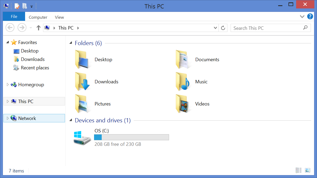Viewport: 317px width, 178px height.
Task: Open Properties from the Quick Access Toolbar
Action: pos(17,6)
